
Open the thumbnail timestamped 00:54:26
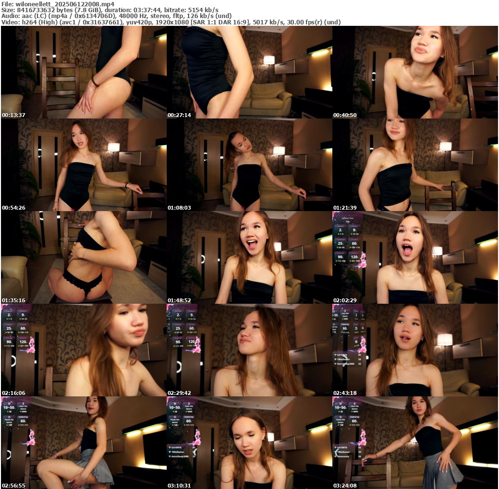coord(84,165)
